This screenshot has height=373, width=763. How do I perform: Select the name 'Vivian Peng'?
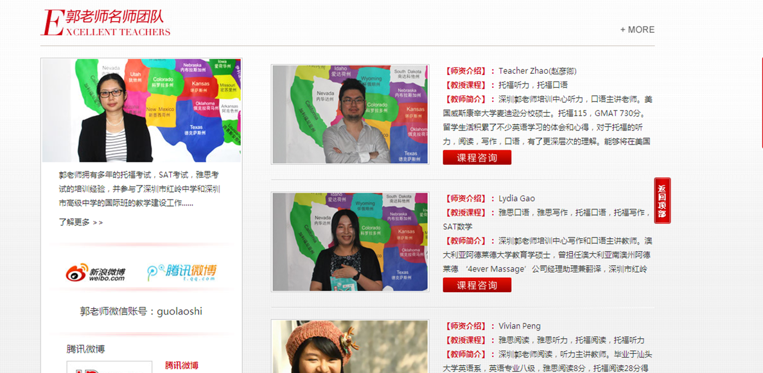coord(519,326)
